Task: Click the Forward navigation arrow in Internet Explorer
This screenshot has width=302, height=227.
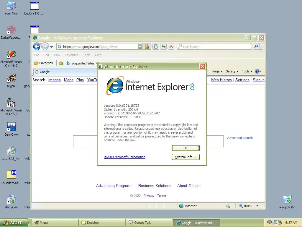Action: click(45, 46)
